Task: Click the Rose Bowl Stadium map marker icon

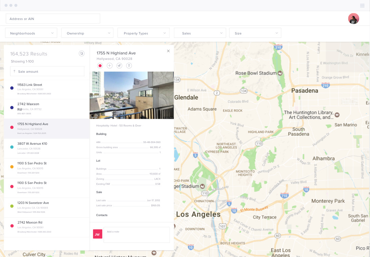Action: 280,73
